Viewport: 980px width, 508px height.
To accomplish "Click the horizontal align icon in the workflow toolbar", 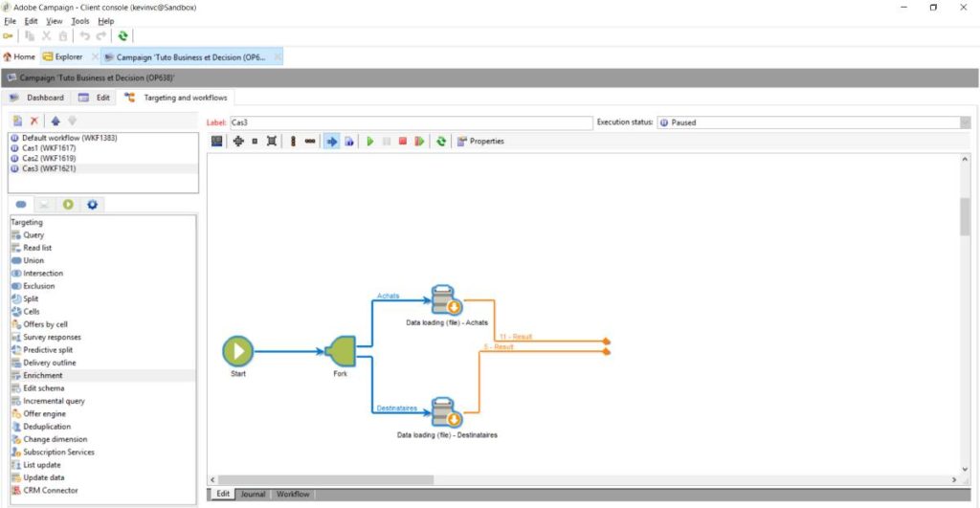I will [x=310, y=142].
